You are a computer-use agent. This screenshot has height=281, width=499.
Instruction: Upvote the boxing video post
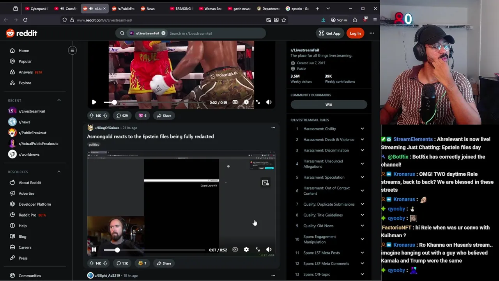coord(91,116)
